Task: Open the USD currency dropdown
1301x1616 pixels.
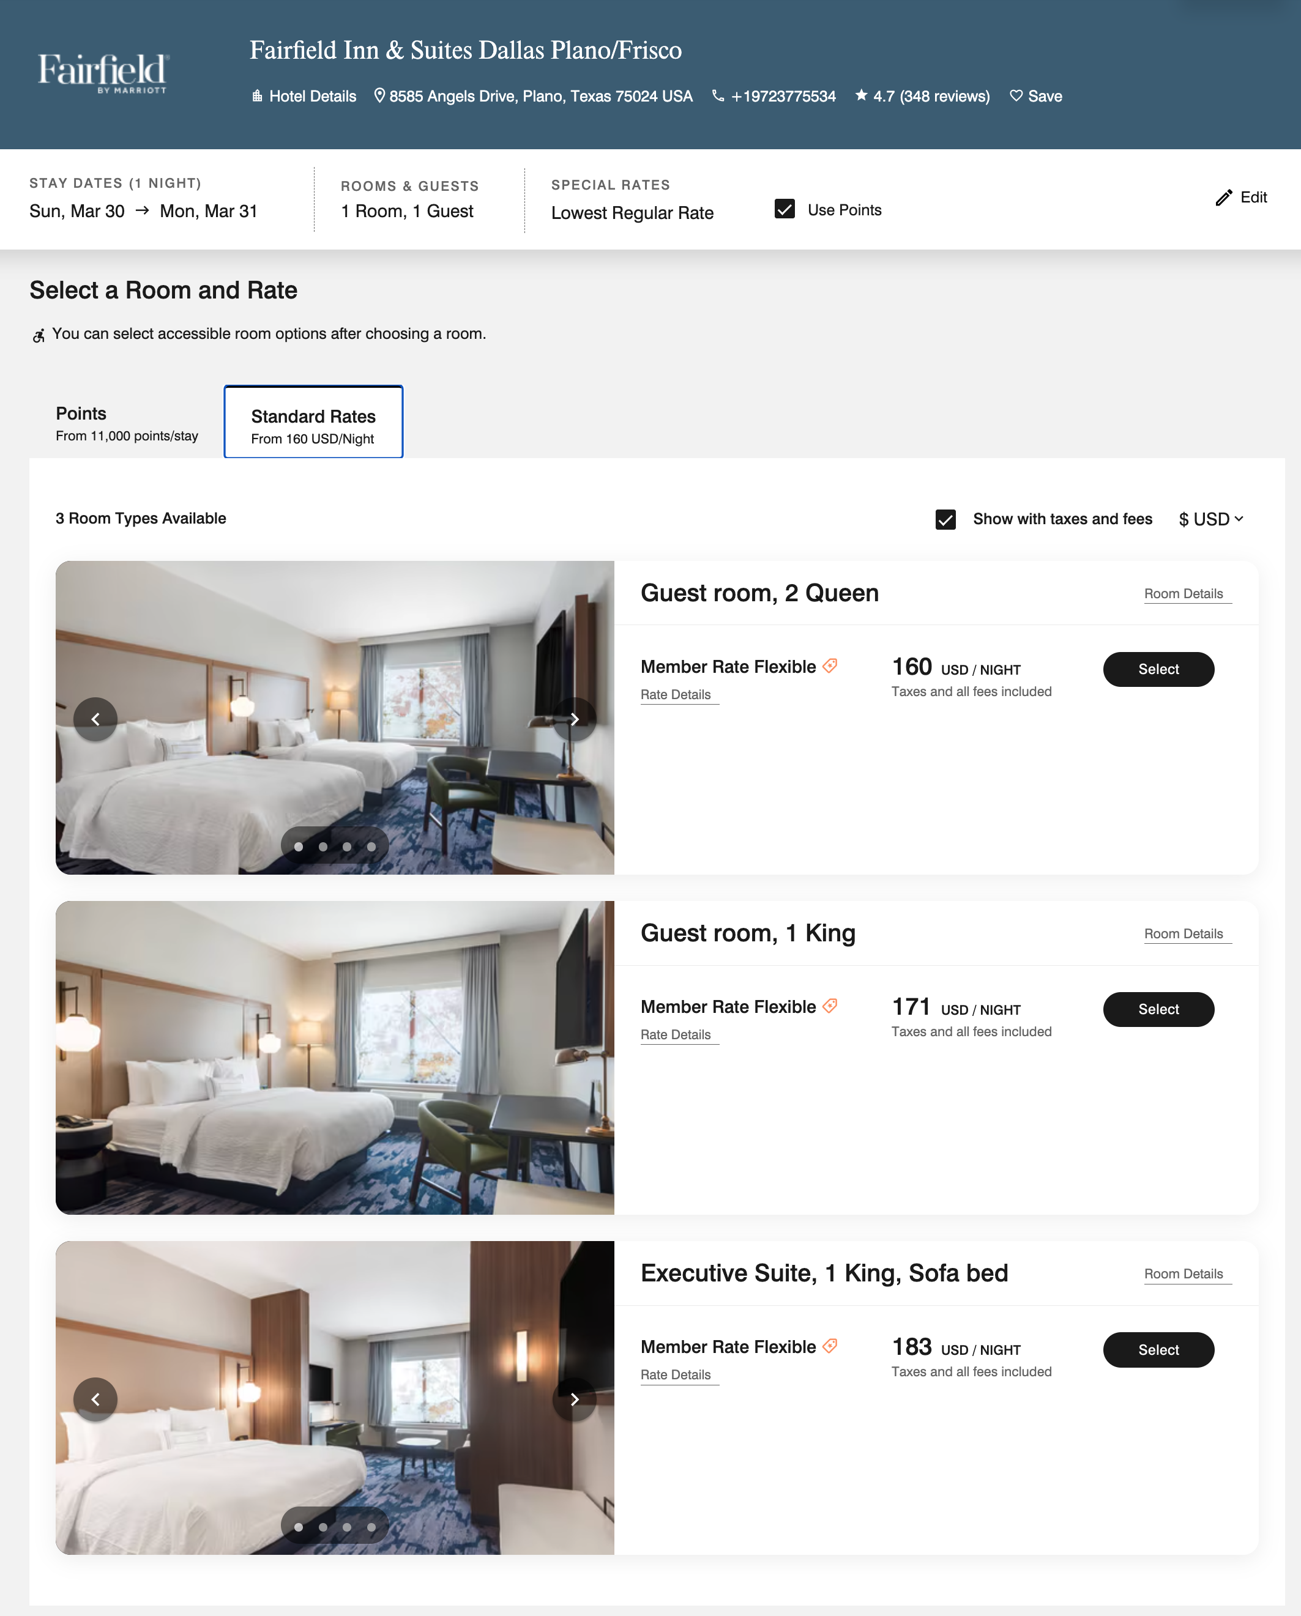Action: (x=1211, y=519)
